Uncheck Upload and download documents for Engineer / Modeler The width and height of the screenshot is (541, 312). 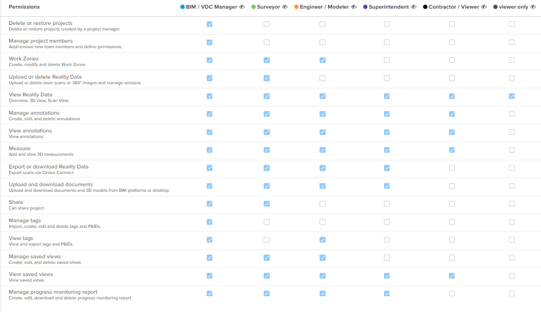tap(323, 186)
